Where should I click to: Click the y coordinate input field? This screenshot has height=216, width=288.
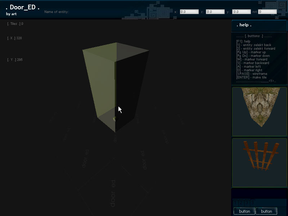(241, 12)
